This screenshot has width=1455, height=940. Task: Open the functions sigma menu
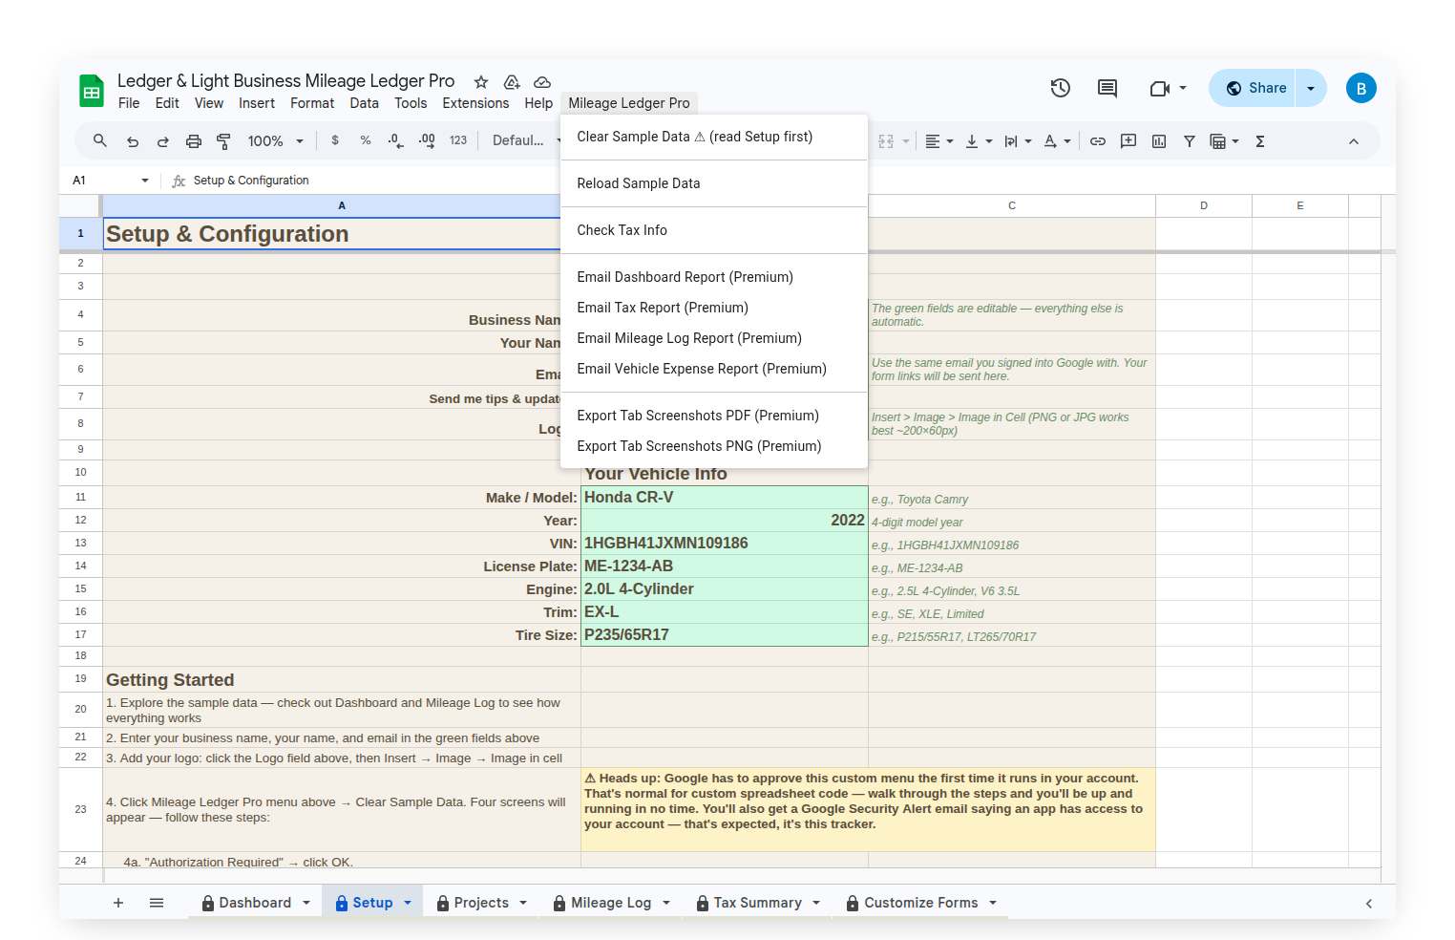[1260, 140]
